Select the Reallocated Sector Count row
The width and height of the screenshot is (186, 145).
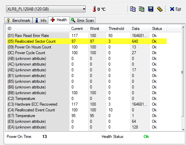[87, 41]
